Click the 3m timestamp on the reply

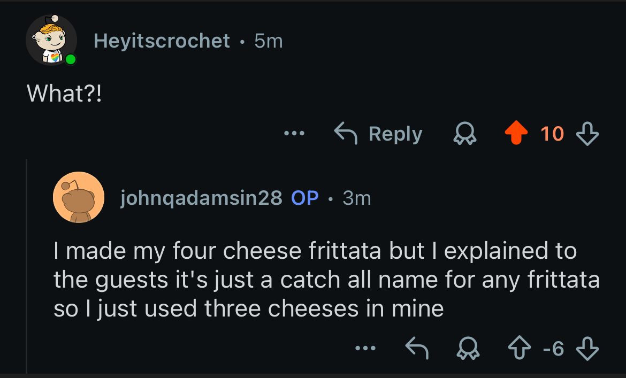click(x=356, y=198)
